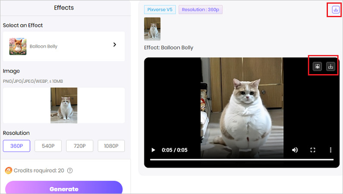Click the Balloon Belly effect thumbnail
Screen dimensions: 343x194
[x=18, y=46]
